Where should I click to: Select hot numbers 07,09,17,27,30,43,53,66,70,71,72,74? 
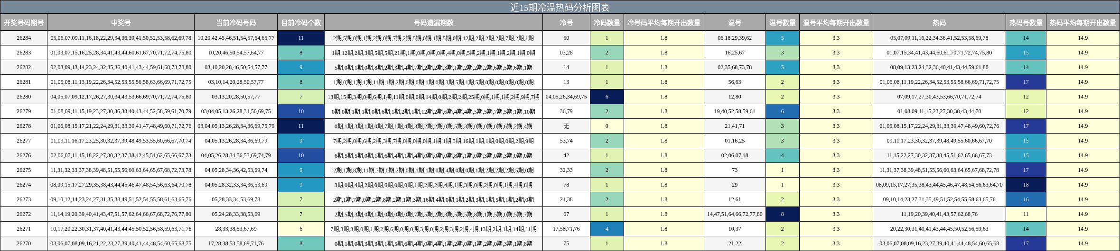click(939, 97)
